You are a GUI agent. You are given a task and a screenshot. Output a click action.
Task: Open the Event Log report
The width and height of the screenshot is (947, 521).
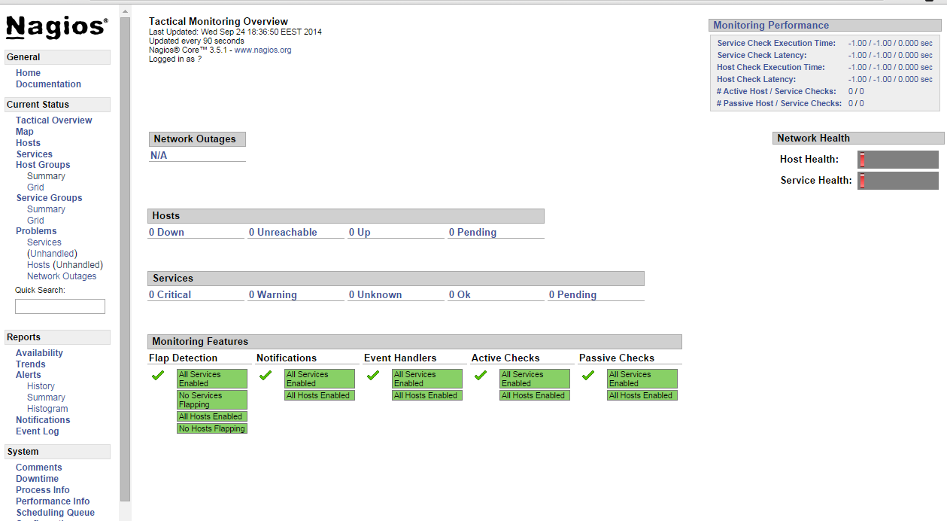click(x=37, y=431)
